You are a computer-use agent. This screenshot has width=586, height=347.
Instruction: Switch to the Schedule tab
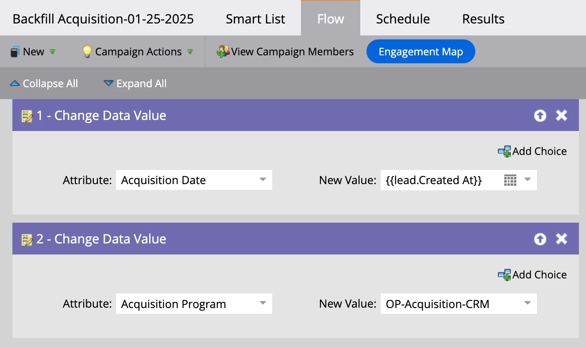coord(403,19)
